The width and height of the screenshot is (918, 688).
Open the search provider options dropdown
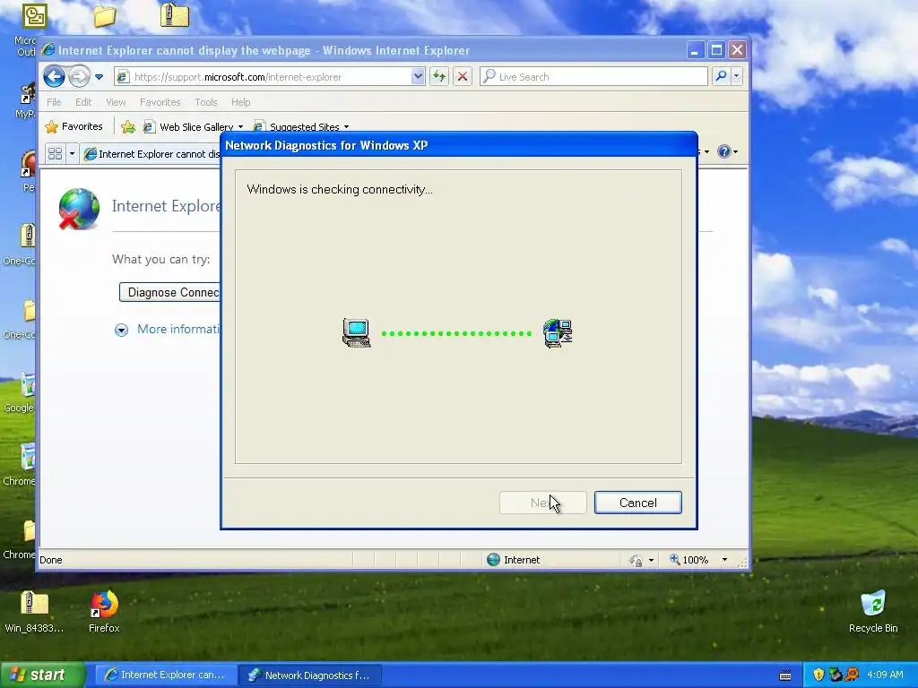(737, 77)
